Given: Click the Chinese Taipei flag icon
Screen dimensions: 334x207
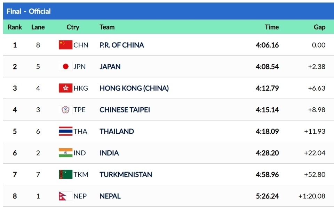Looking at the screenshot, I should tap(65, 110).
